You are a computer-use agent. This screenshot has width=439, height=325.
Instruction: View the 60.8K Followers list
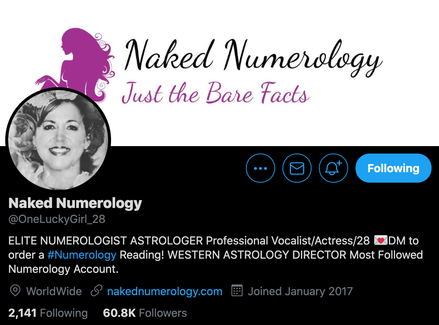pyautogui.click(x=145, y=313)
